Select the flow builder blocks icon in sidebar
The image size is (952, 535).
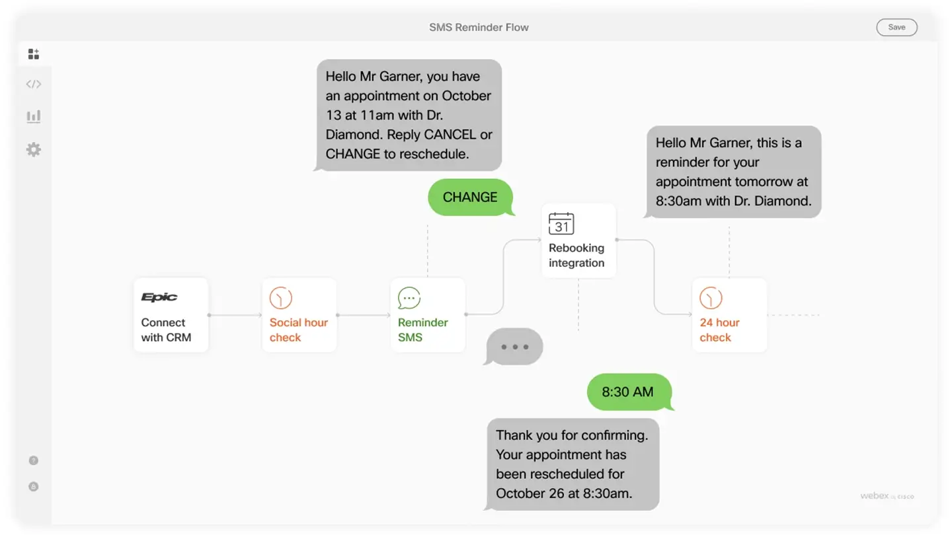(34, 54)
